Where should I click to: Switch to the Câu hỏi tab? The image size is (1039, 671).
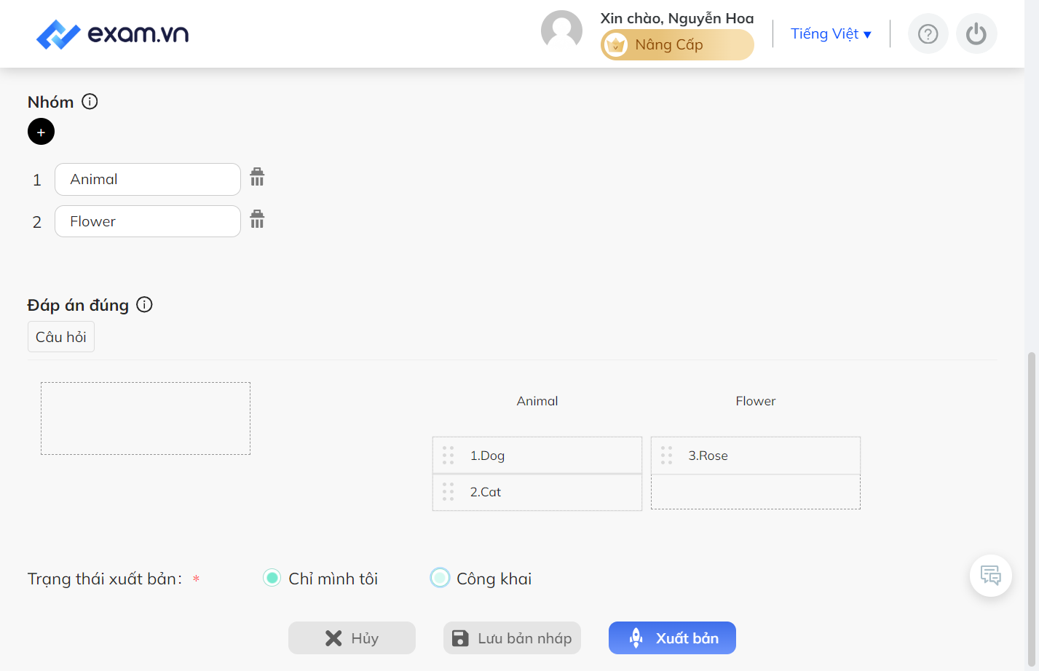pyautogui.click(x=61, y=337)
